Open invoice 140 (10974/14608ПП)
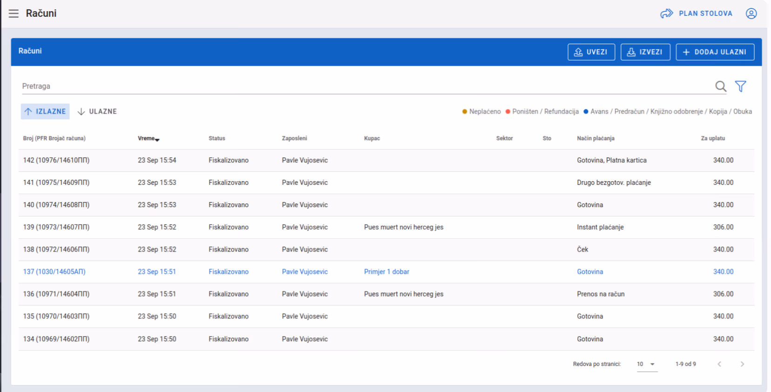771x392 pixels. (386, 205)
